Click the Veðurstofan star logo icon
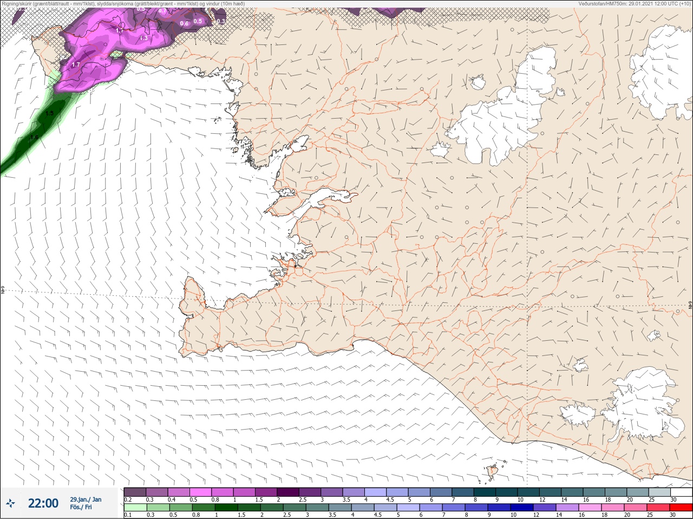The height and width of the screenshot is (519, 693). click(10, 503)
